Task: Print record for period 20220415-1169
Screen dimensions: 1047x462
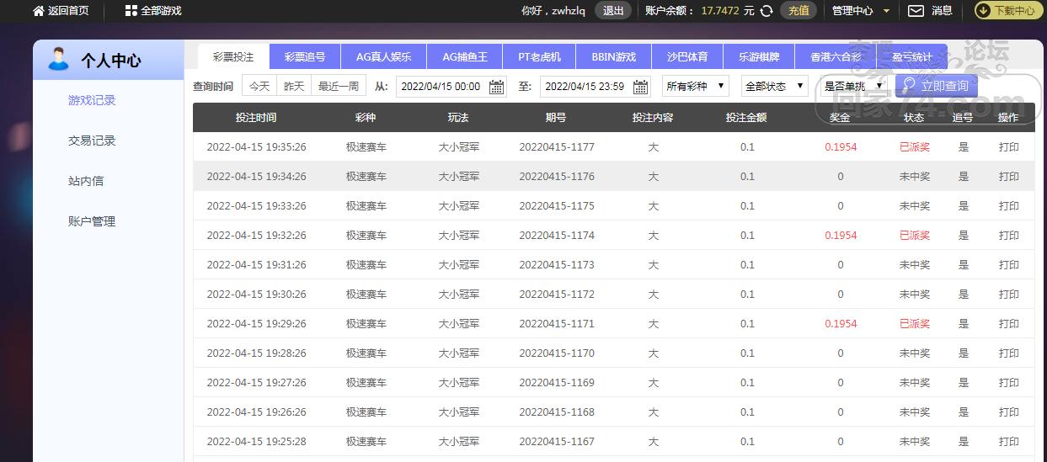Action: coord(1009,383)
